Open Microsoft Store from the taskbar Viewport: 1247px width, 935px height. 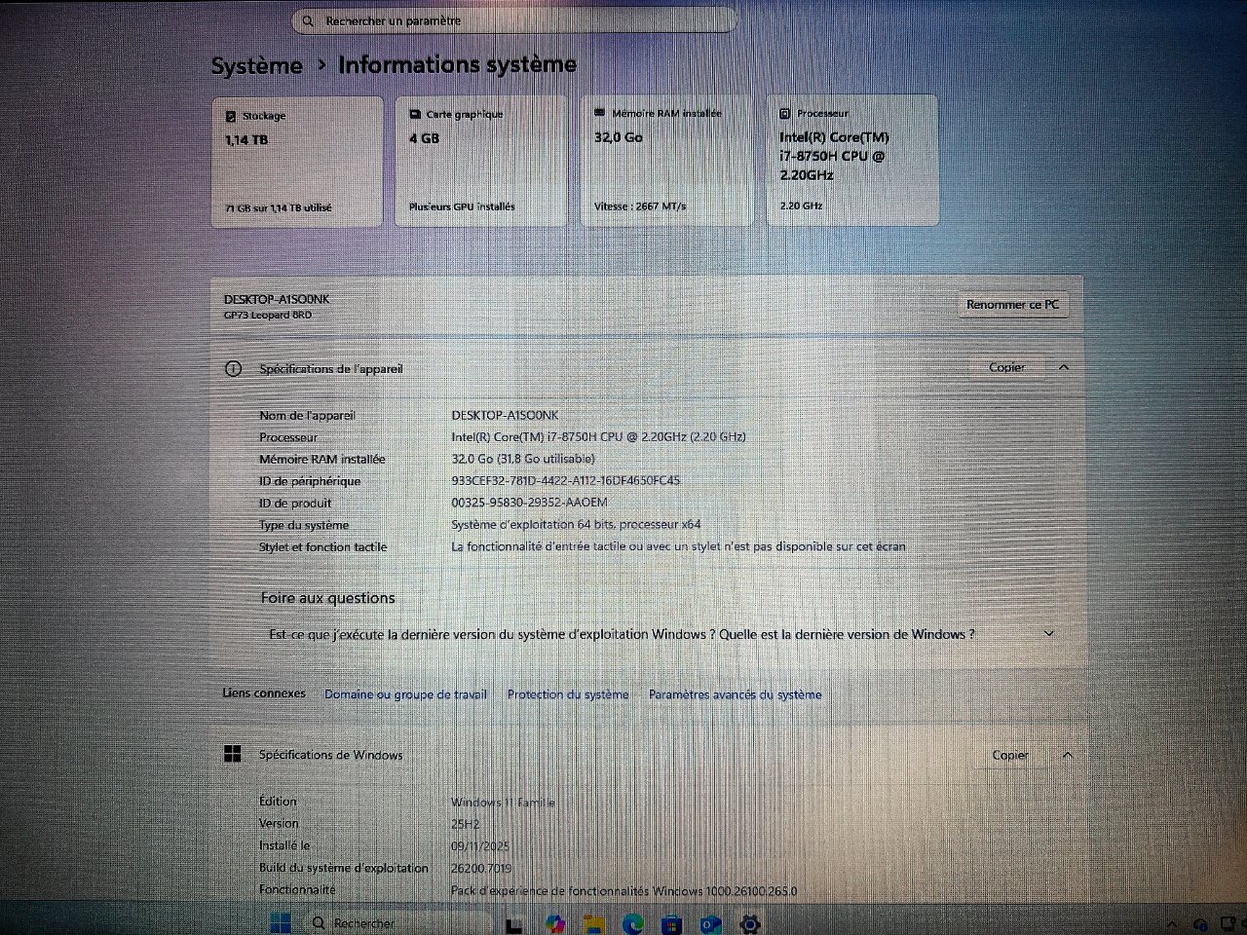coord(671,922)
